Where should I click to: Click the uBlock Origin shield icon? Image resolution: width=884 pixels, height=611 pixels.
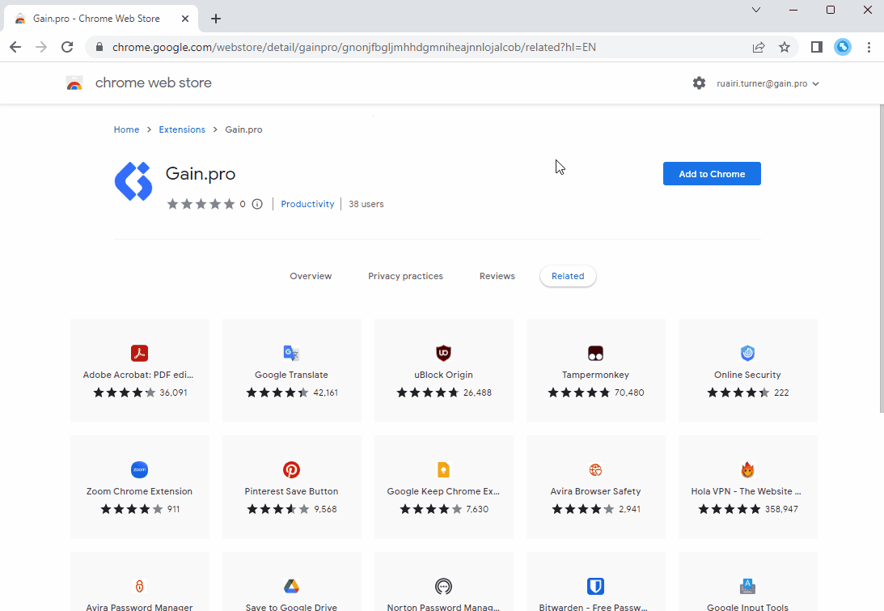443,353
